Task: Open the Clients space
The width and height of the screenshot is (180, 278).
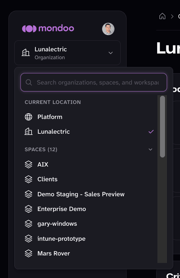Action: tap(89, 179)
